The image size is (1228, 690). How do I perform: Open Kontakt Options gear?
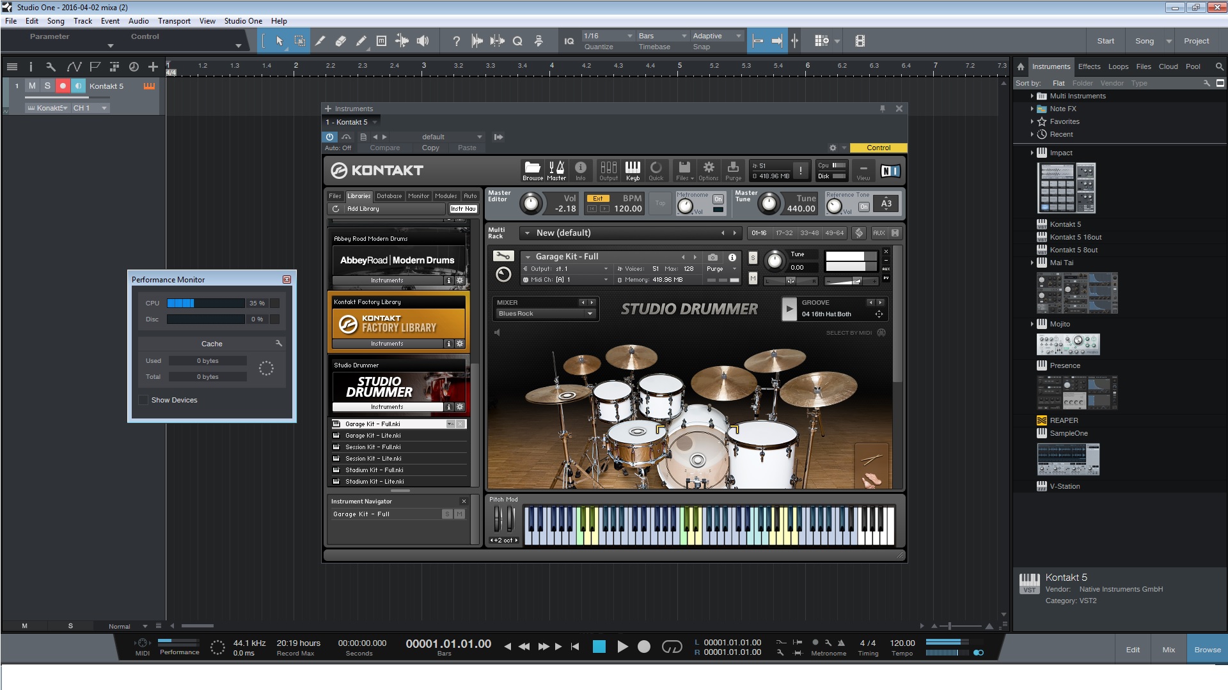708,171
